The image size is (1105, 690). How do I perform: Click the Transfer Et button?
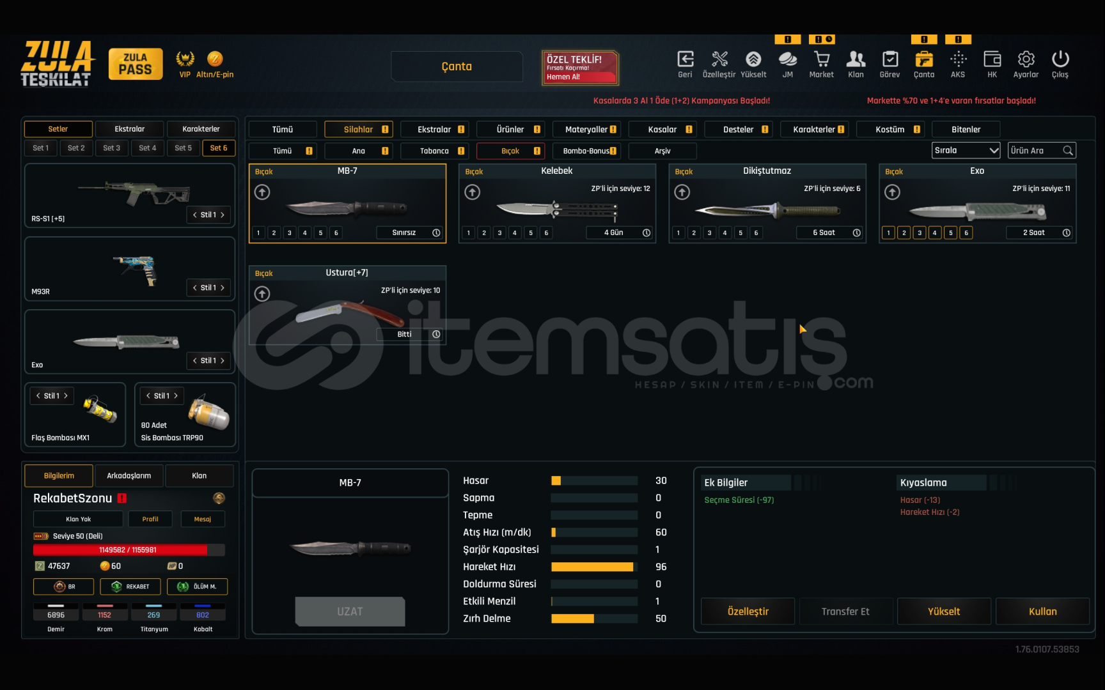tap(845, 611)
